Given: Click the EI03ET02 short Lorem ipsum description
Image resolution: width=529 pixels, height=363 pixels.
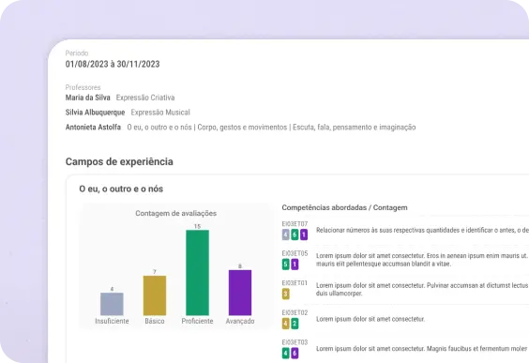Looking at the screenshot, I should click(x=370, y=319).
